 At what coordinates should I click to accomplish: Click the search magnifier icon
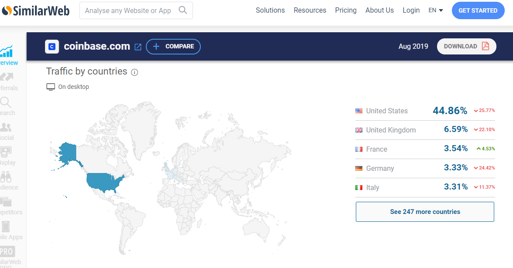tap(183, 10)
